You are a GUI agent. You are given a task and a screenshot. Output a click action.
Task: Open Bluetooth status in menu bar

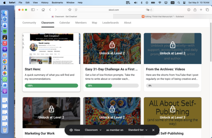pos(142,3)
